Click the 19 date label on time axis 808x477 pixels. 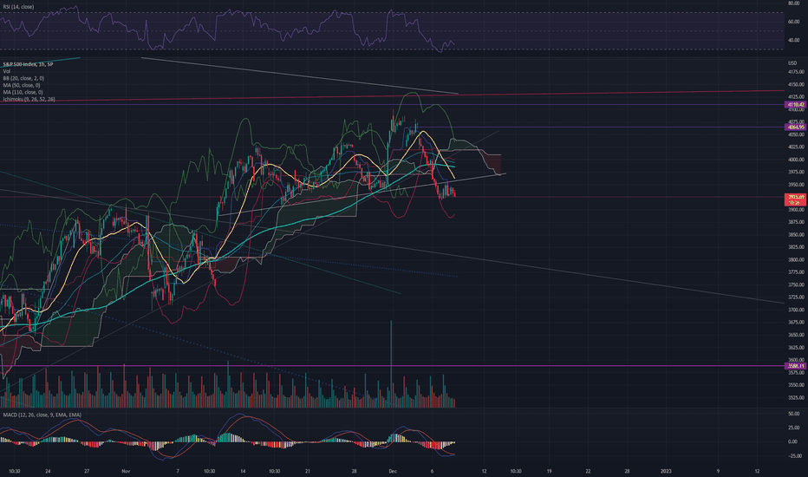[x=549, y=471]
